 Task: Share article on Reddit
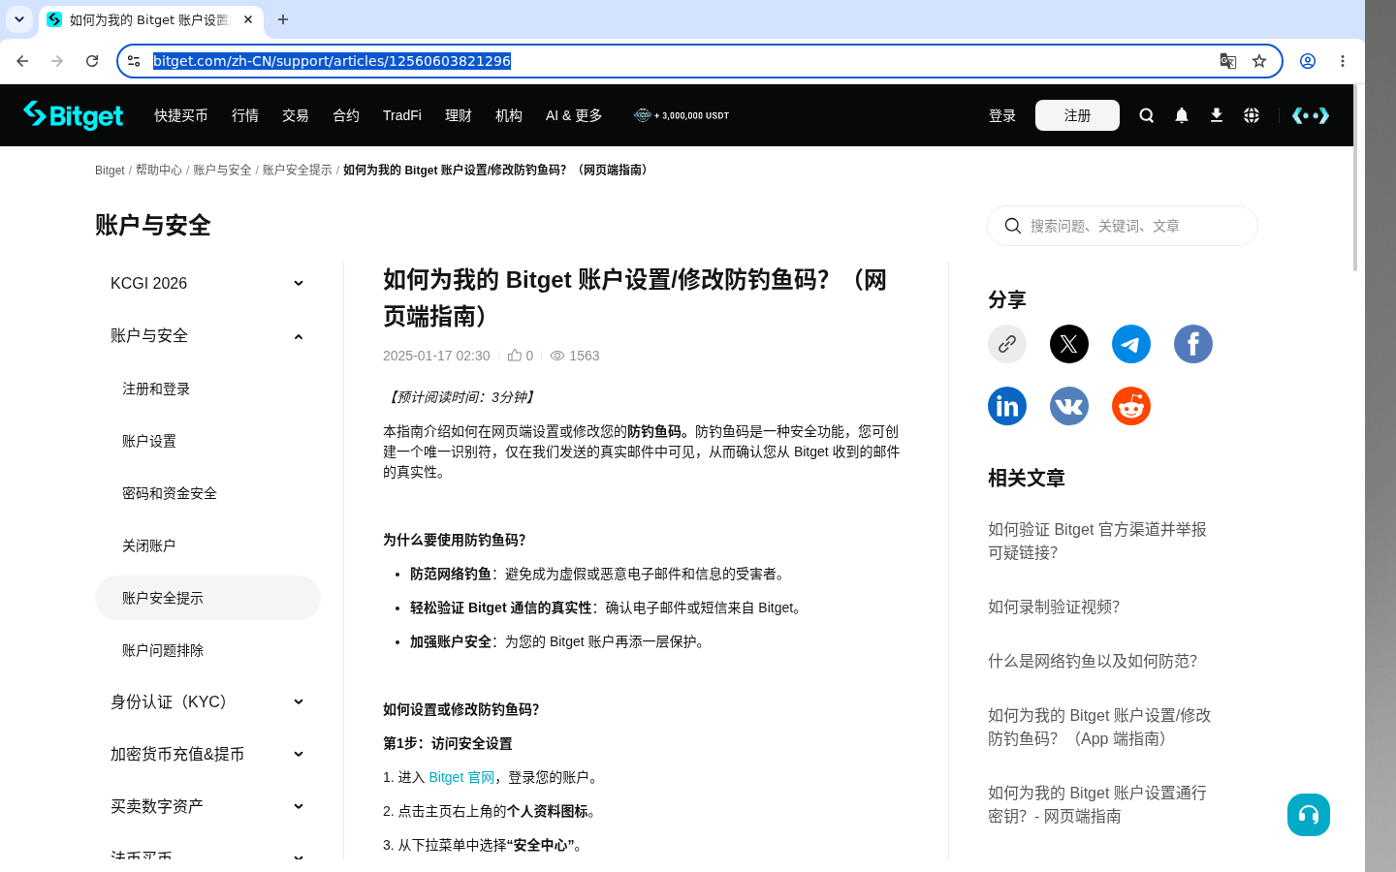click(1131, 406)
